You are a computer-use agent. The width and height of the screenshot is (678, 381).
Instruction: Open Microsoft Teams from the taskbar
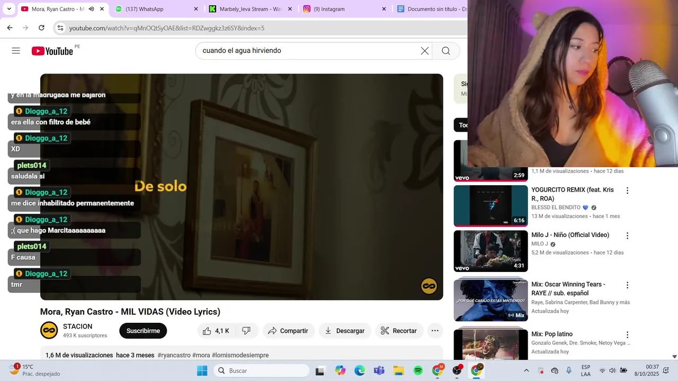coord(379,370)
